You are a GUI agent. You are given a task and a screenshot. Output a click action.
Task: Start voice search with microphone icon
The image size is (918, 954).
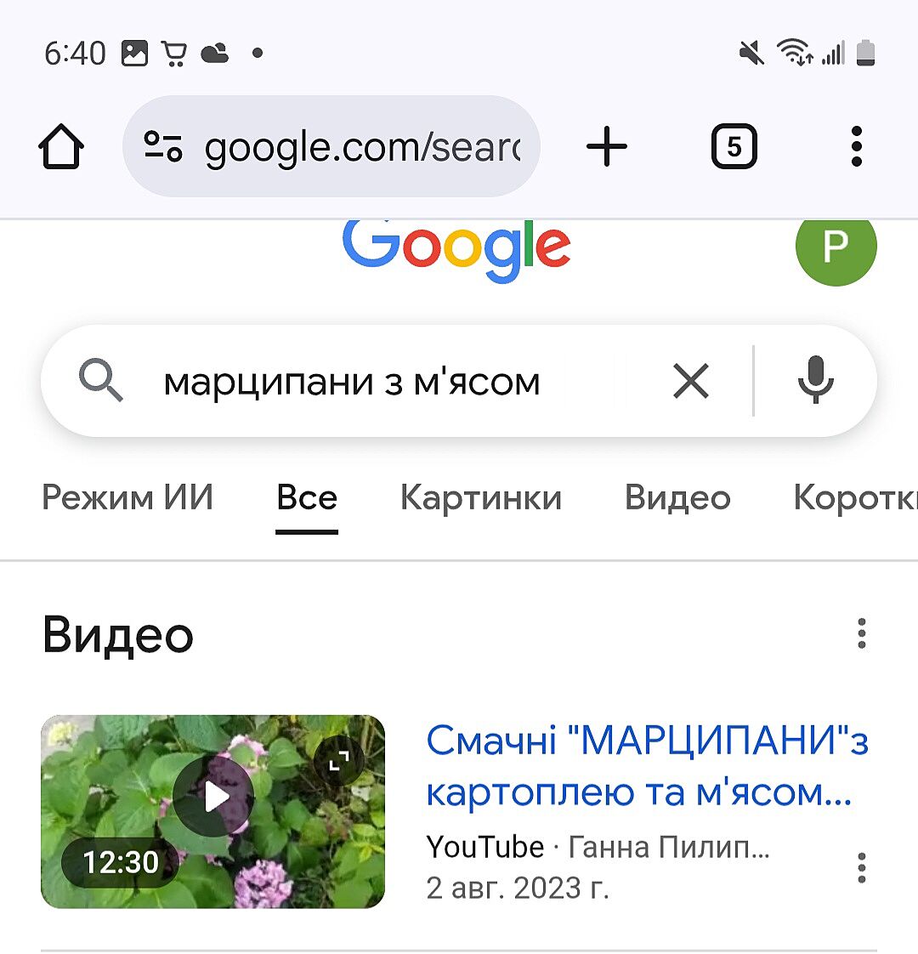[816, 380]
